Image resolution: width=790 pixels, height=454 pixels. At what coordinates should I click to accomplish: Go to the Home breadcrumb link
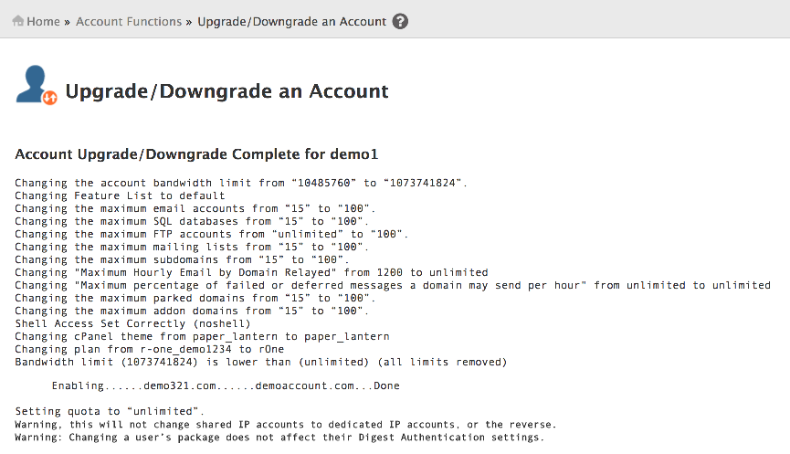tap(43, 21)
